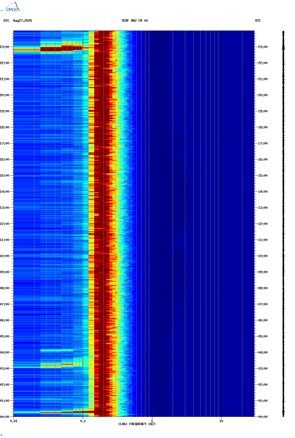
Task: Click 19:00 on the left time axis
Action: point(5,111)
